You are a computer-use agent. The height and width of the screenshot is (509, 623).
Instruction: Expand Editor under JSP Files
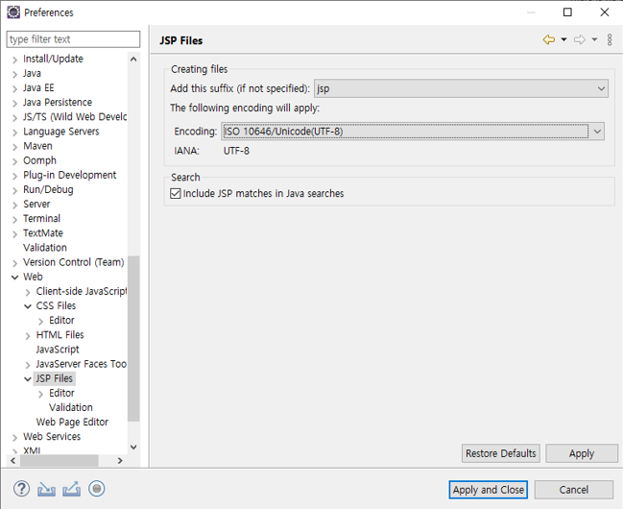[x=40, y=394]
